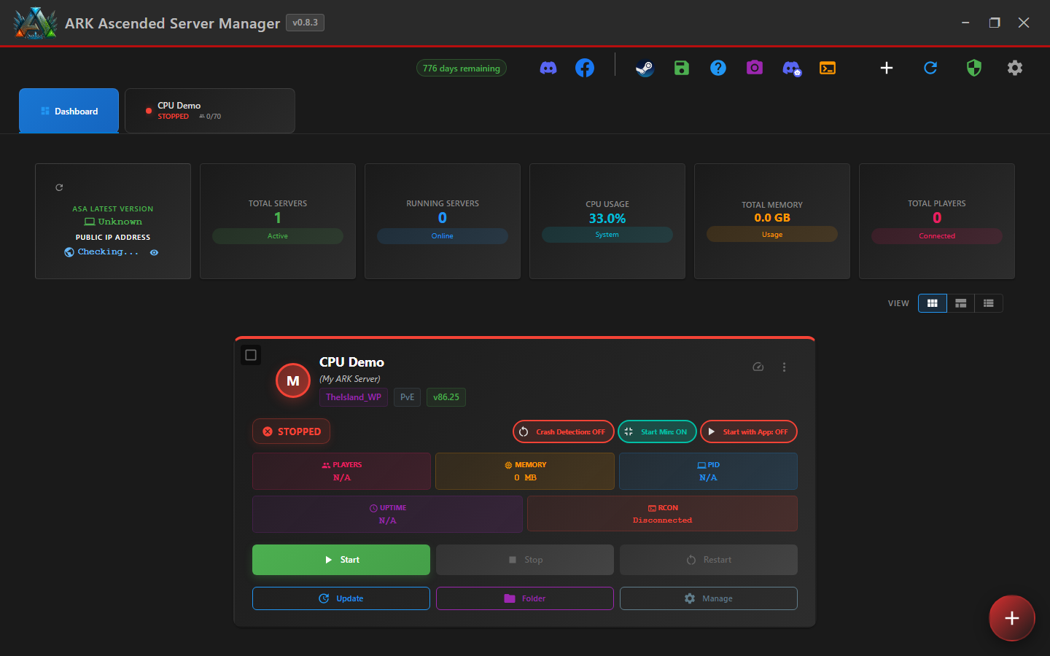Click the Steam icon in toolbar
Screen dimensions: 1050x656
pyautogui.click(x=645, y=68)
